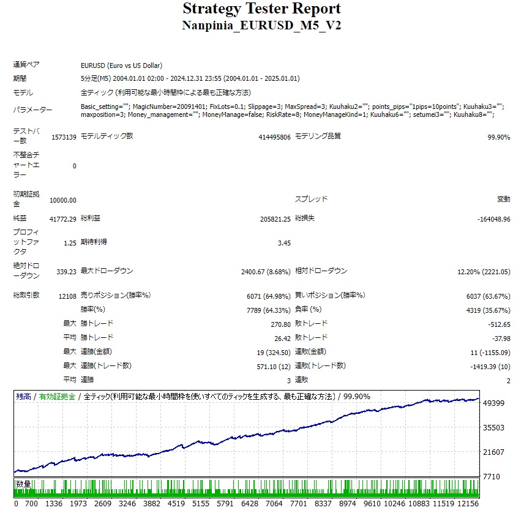Click the blue balance curve in chart
The height and width of the screenshot is (513, 521).
[x=246, y=435]
